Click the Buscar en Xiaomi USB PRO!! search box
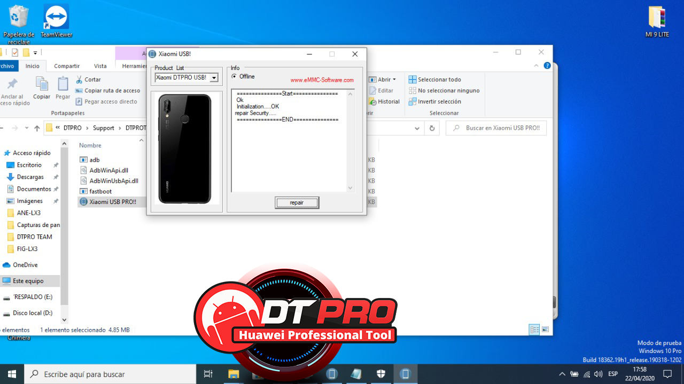Image resolution: width=684 pixels, height=384 pixels. tap(496, 128)
